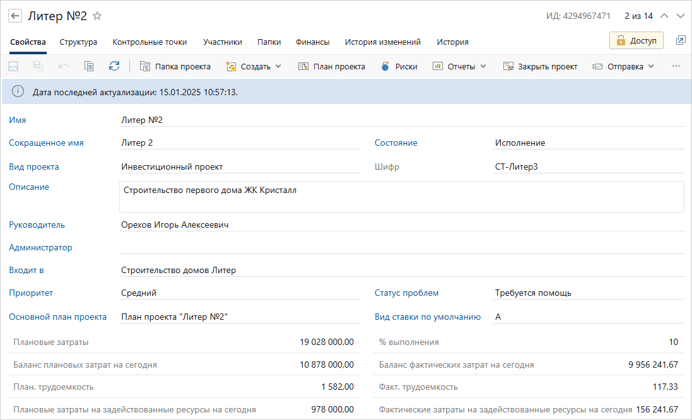Open the more options ellipsis menu

pyautogui.click(x=676, y=66)
